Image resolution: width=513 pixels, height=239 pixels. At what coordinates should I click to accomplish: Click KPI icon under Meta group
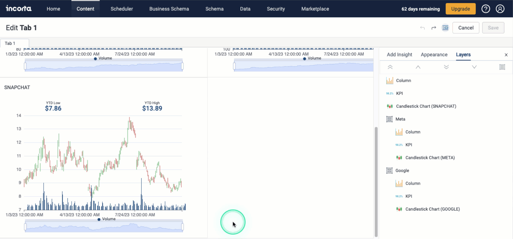tap(399, 145)
